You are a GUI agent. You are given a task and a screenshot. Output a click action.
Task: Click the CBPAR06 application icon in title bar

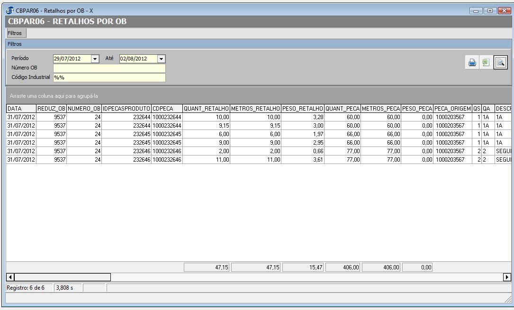point(10,10)
